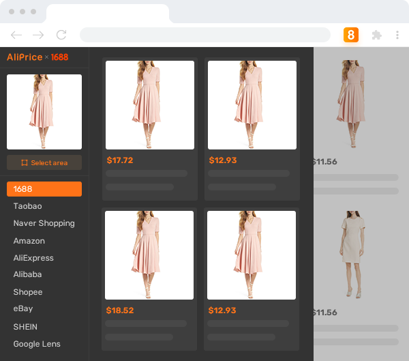Click the browser address bar
The width and height of the screenshot is (409, 361).
(x=205, y=35)
